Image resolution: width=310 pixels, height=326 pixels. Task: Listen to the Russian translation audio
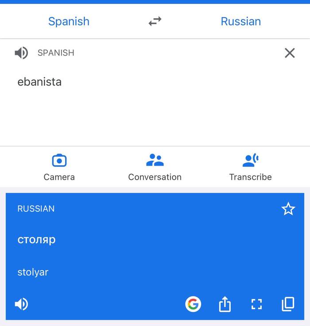[21, 304]
